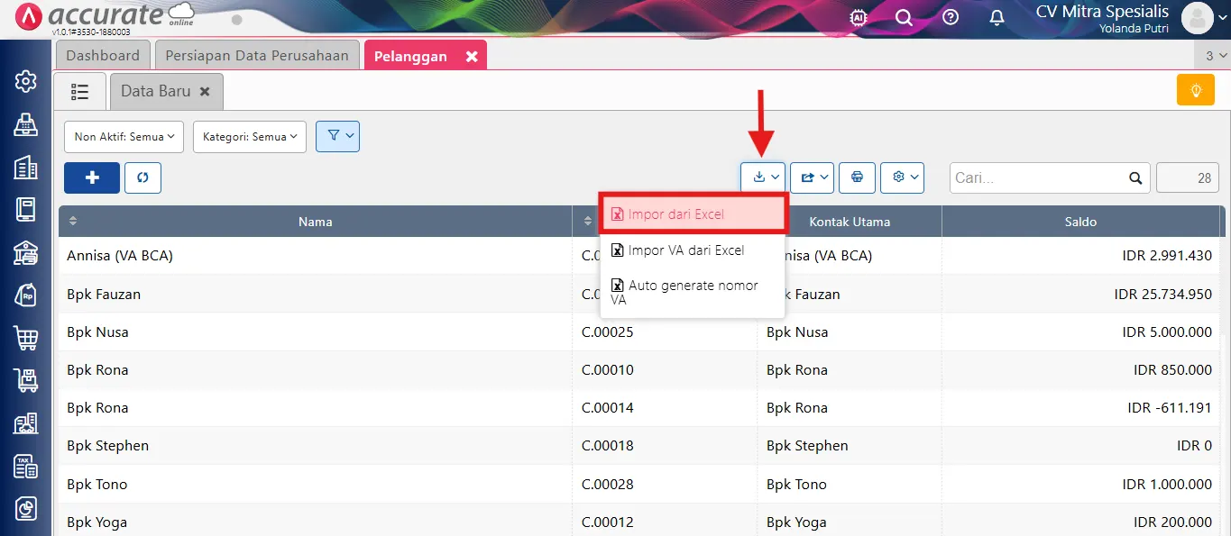Click the AI chip icon in header
The height and width of the screenshot is (536, 1231).
click(x=859, y=17)
